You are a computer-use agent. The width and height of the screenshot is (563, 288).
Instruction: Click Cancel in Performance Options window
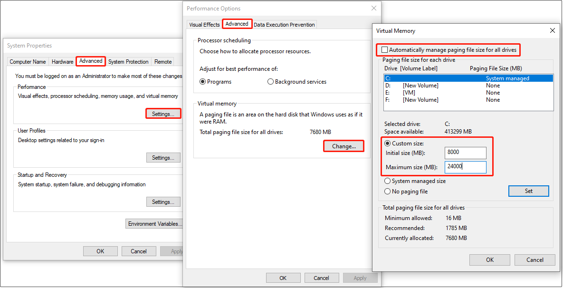tap(321, 278)
